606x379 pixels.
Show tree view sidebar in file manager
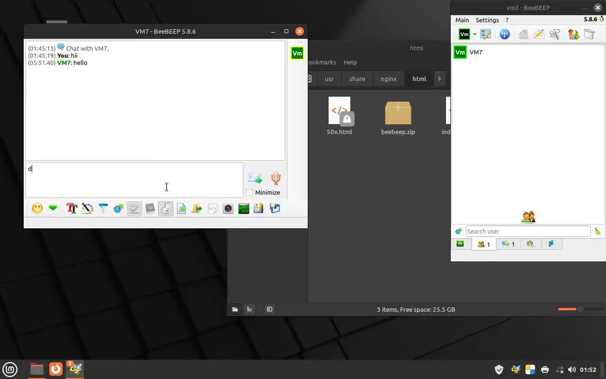[250, 309]
